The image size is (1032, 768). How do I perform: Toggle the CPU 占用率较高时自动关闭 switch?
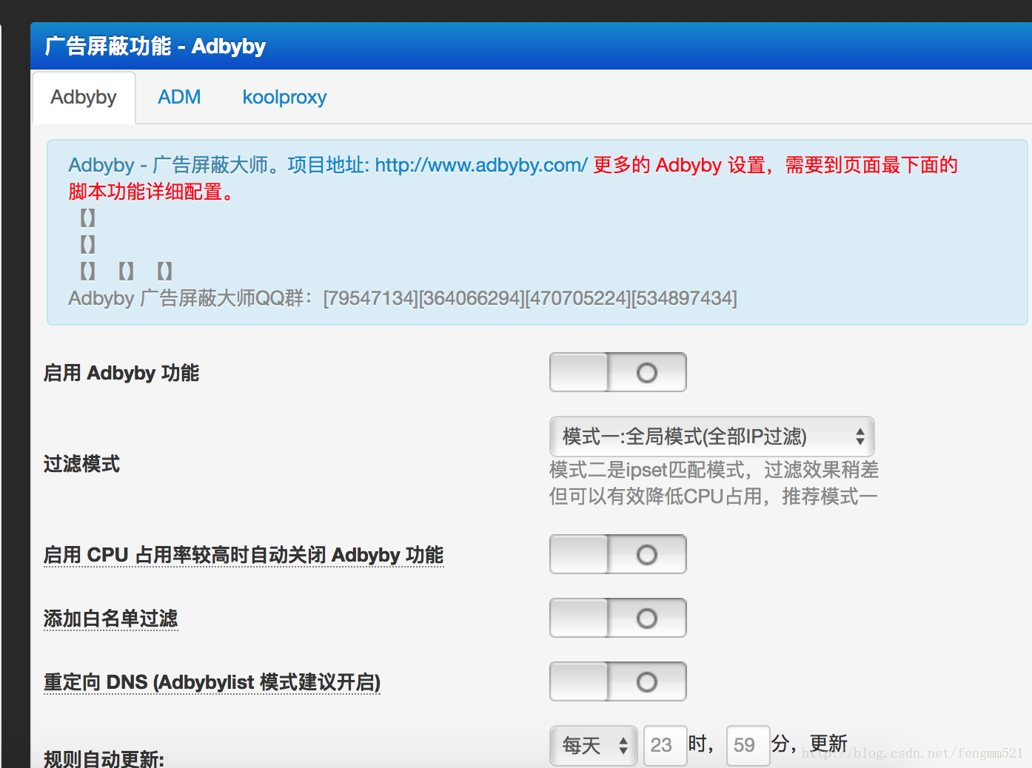(x=617, y=554)
